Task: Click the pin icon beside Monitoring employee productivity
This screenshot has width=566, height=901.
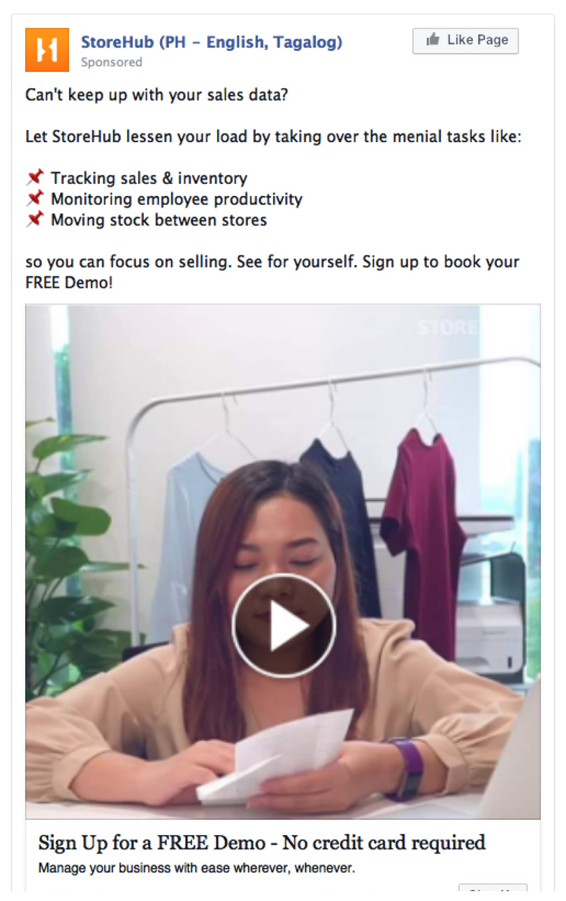Action: coord(34,199)
